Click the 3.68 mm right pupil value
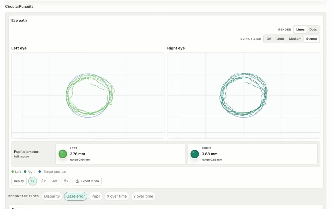 tap(210, 154)
